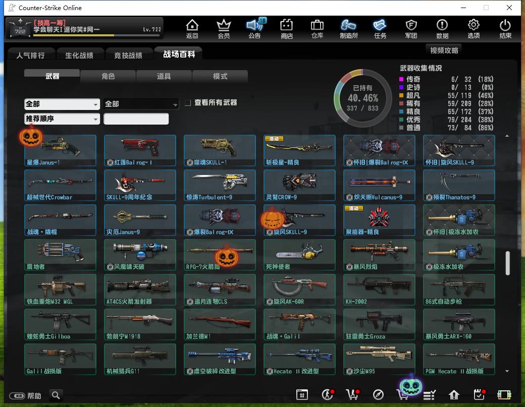The image size is (525, 407).
Task: Click the magnifier search icon beside 帮助
Action: [x=56, y=395]
